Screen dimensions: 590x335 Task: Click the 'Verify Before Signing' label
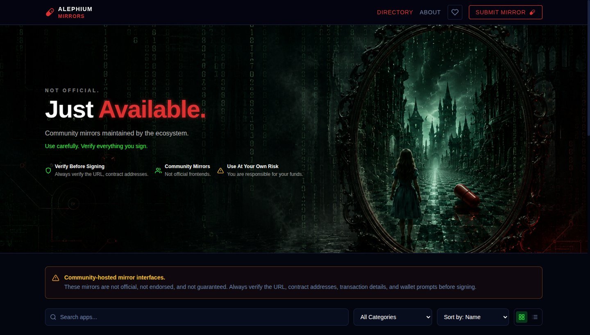click(79, 166)
